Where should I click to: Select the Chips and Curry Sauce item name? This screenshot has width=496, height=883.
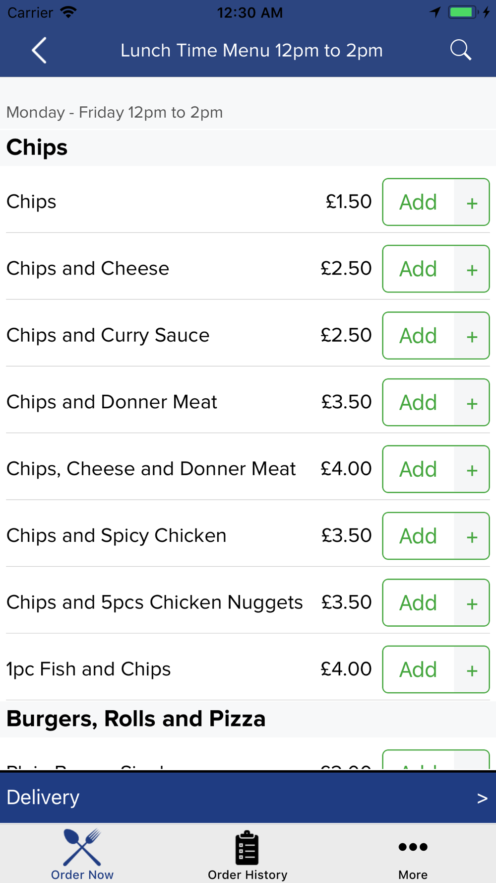(108, 335)
